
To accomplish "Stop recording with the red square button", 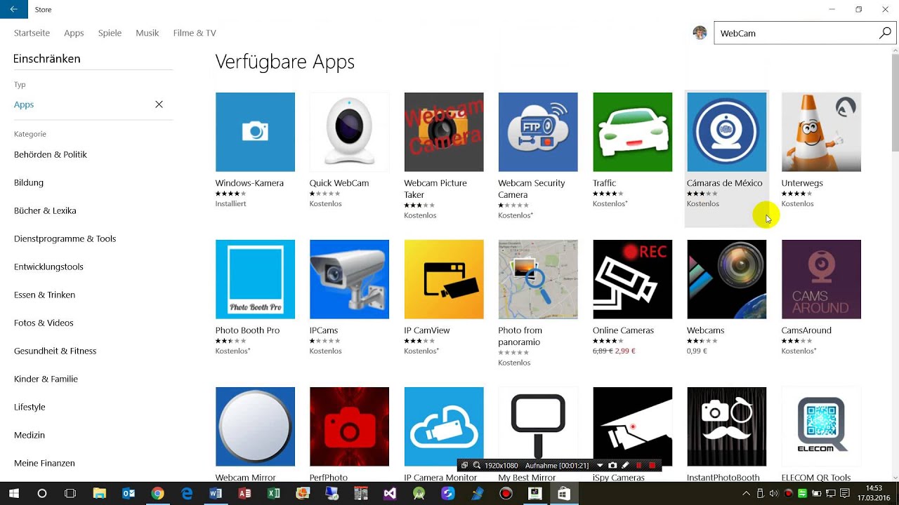I will [x=652, y=465].
